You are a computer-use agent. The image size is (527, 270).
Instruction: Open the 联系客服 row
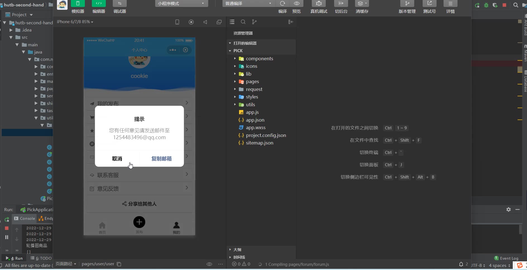point(139,175)
